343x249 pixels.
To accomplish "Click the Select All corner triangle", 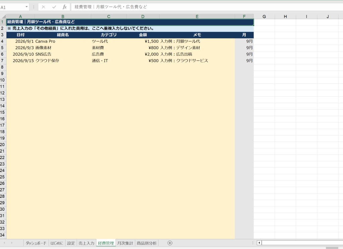I will click(x=4, y=17).
